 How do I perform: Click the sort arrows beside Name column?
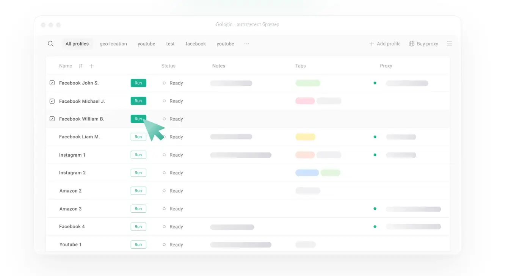tap(80, 66)
